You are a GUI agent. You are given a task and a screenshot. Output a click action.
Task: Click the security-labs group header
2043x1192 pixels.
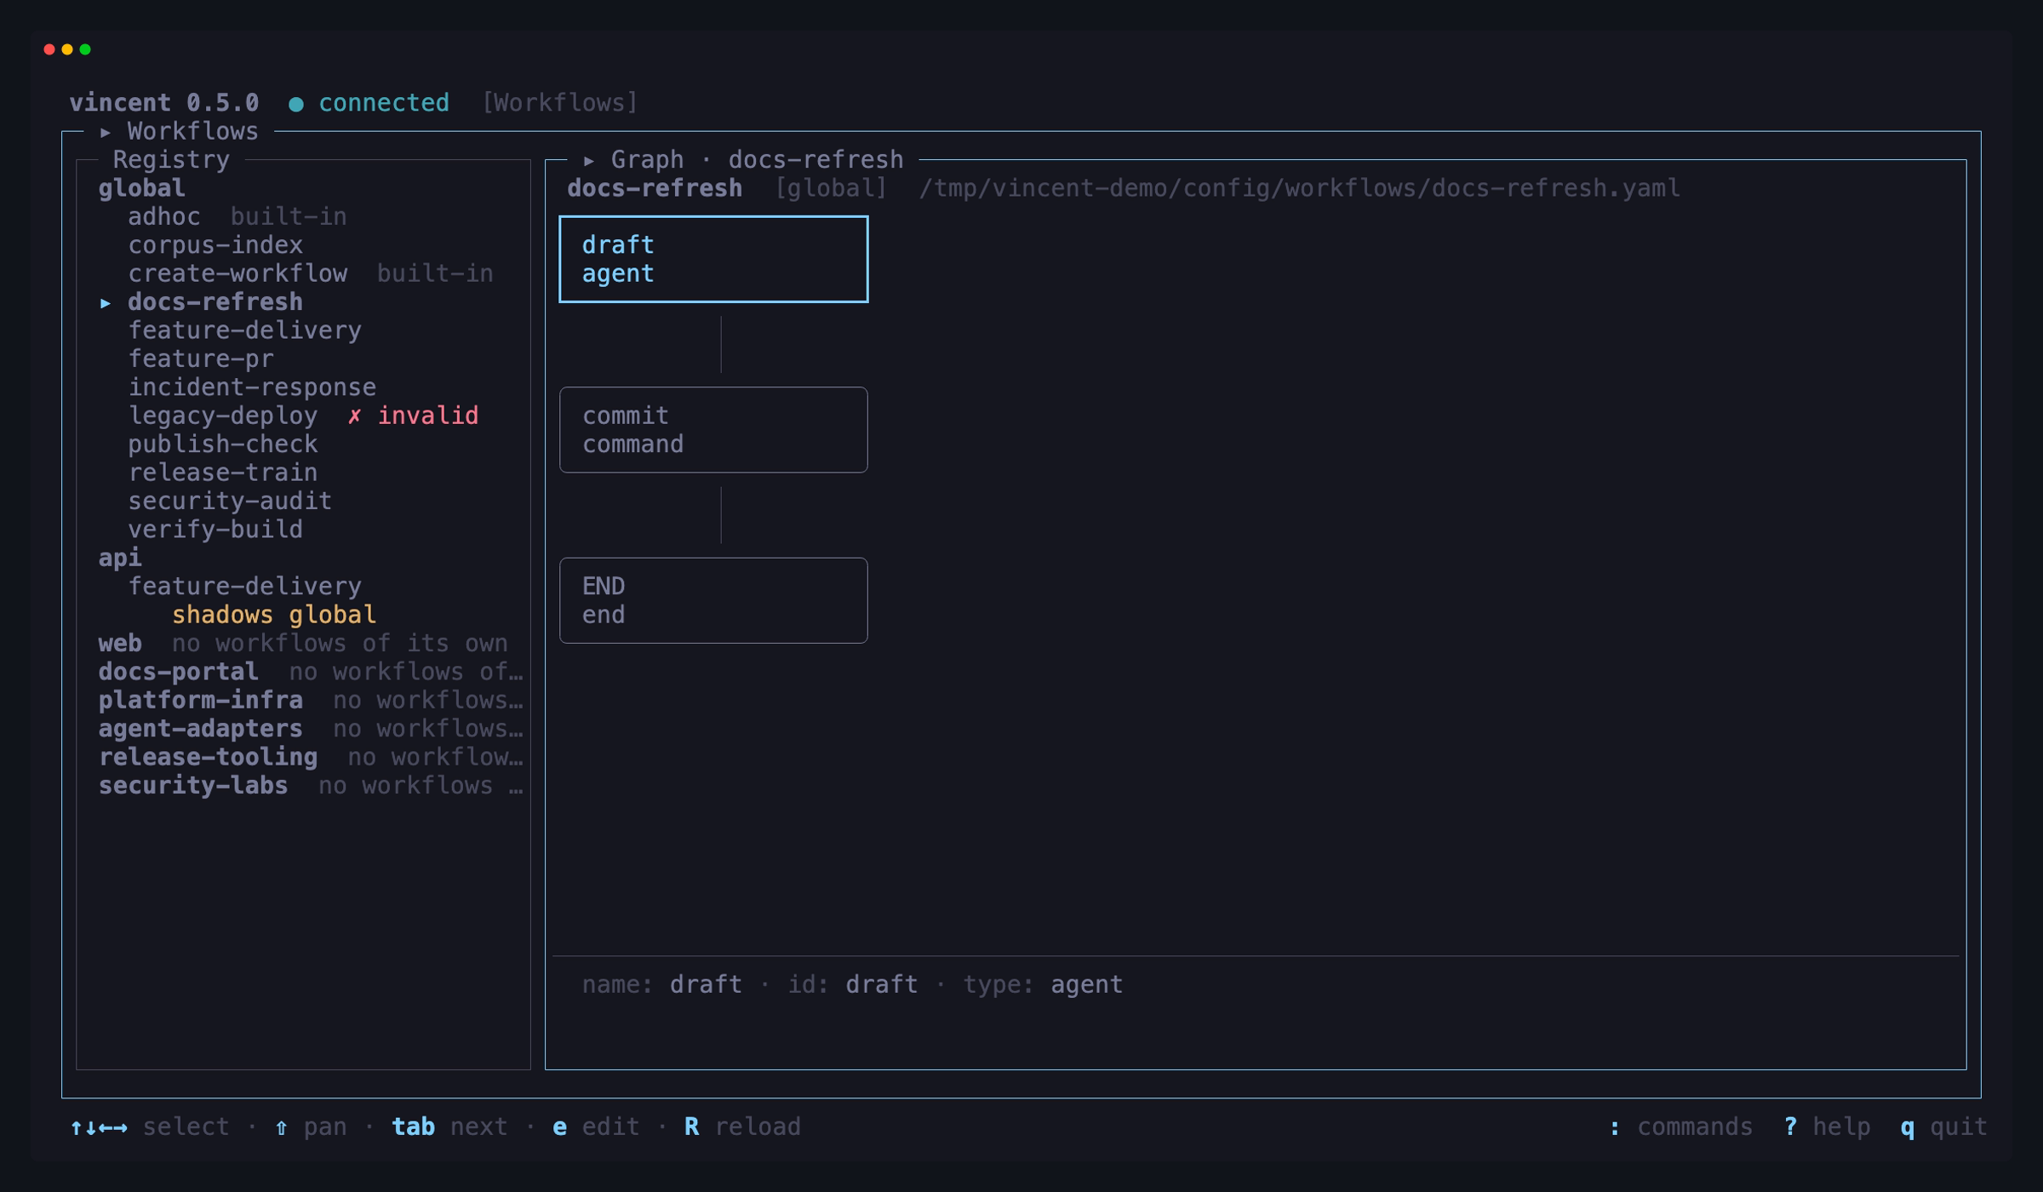[x=193, y=785]
